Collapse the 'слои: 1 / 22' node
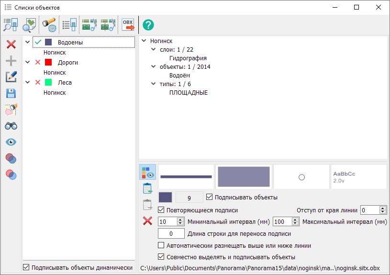 [154, 50]
